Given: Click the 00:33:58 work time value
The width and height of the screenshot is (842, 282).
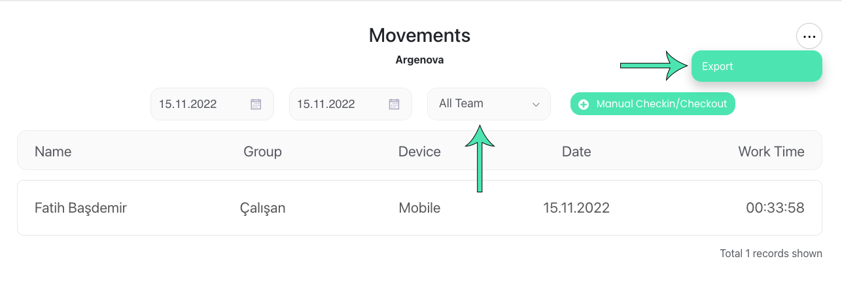Looking at the screenshot, I should click(x=775, y=208).
